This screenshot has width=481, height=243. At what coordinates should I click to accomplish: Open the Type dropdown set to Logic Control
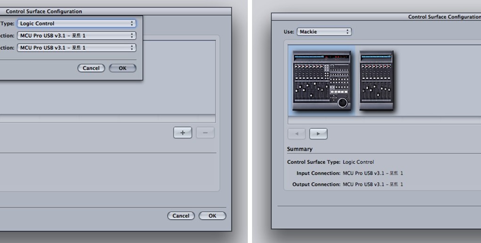click(x=76, y=24)
